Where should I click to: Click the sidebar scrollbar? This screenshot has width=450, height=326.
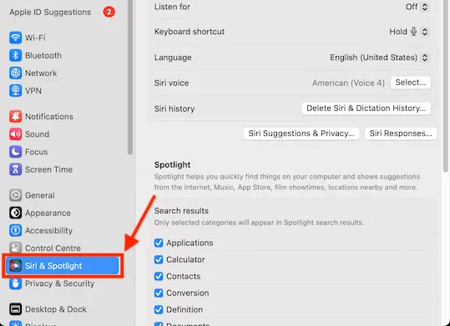[x=130, y=78]
